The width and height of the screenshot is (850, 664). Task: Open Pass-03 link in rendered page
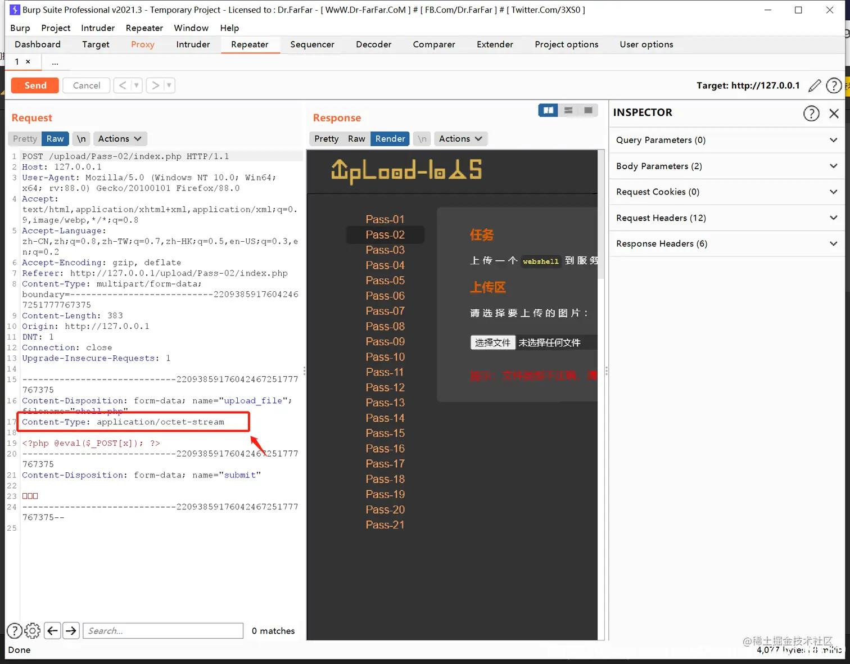click(x=385, y=250)
